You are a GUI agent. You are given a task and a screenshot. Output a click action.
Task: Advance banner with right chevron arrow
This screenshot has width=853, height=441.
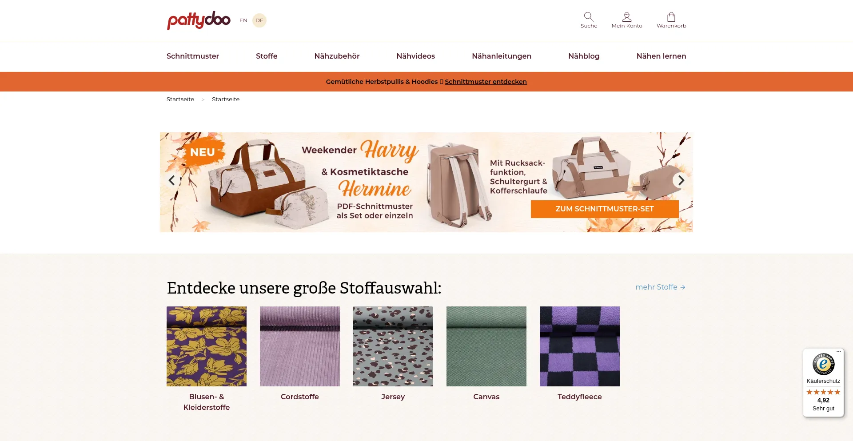pyautogui.click(x=681, y=180)
